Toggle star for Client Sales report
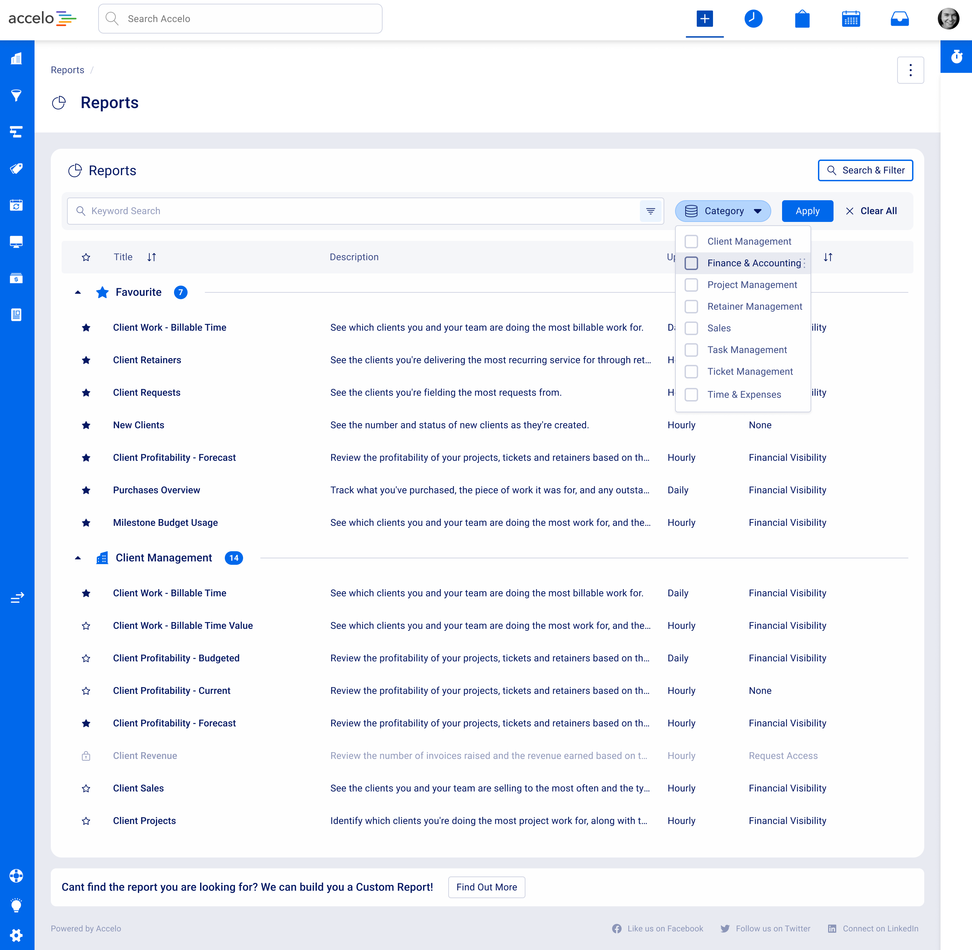Screen dimensions: 972x950 point(86,788)
